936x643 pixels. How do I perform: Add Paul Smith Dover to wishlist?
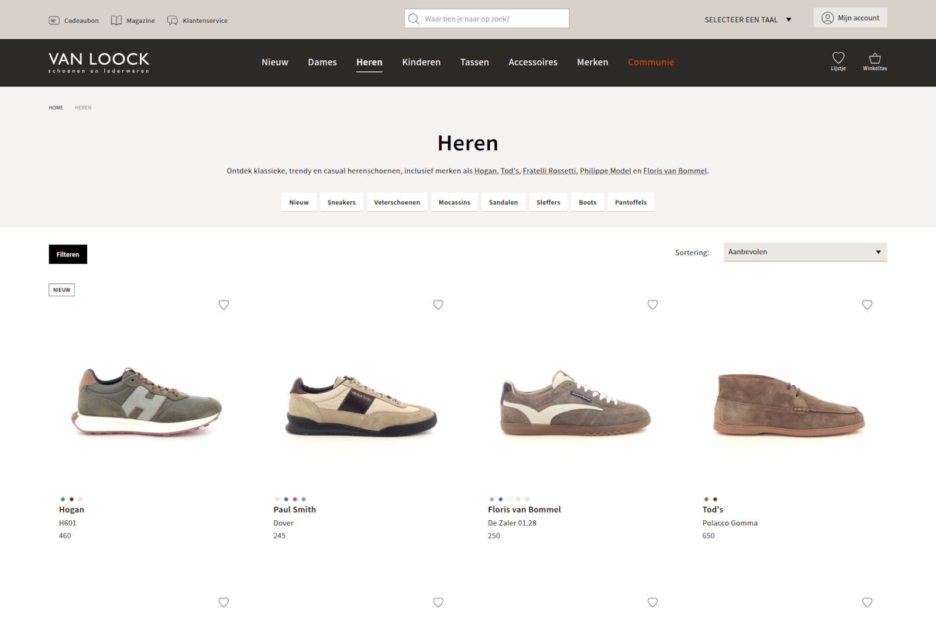coord(438,305)
